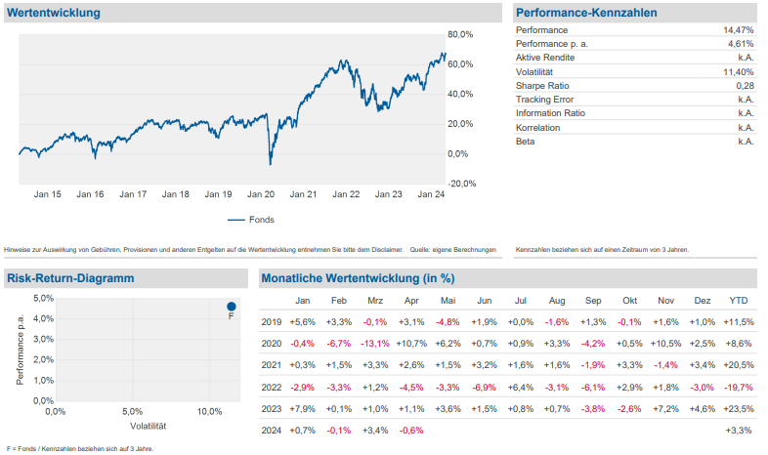
Task: Click the Disclaimer note text
Action: click(250, 249)
